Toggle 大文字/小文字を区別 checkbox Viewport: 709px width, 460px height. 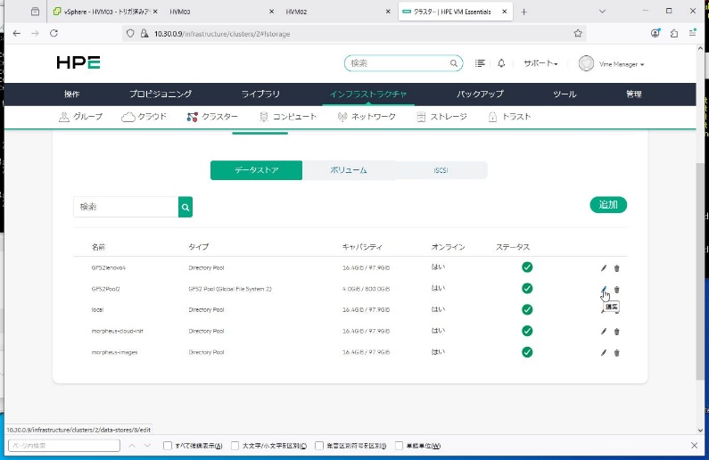tap(235, 446)
